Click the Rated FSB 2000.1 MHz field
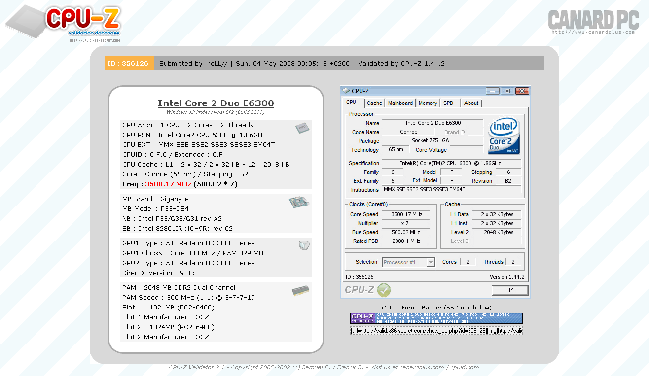The image size is (649, 378). coord(406,241)
